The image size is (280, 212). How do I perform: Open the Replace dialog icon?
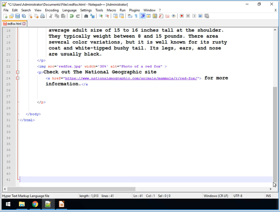pyautogui.click(x=92, y=16)
